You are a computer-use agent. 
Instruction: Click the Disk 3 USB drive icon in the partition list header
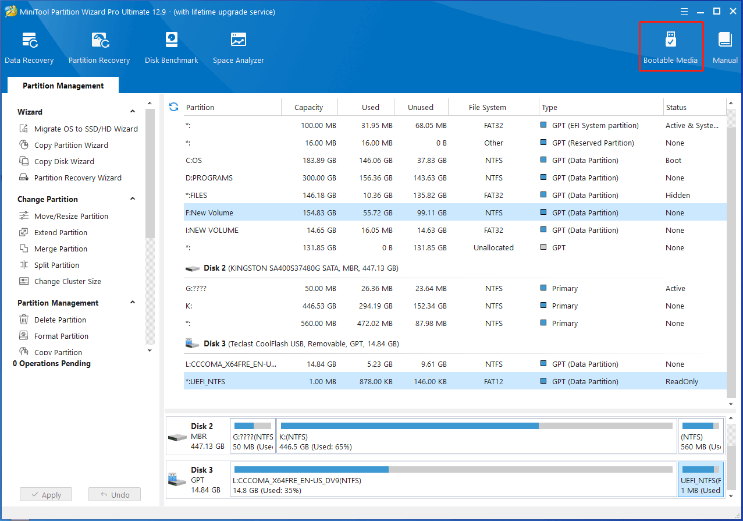click(x=192, y=344)
